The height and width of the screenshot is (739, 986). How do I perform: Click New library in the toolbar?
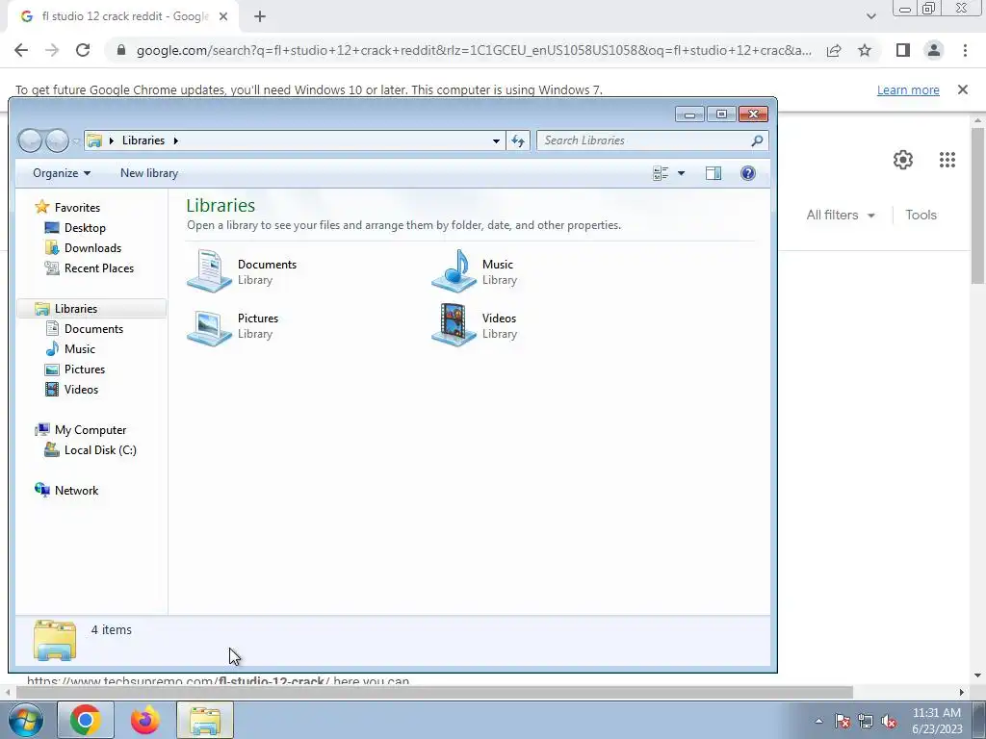pos(149,173)
